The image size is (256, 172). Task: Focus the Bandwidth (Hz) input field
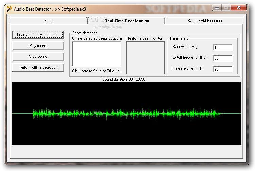pyautogui.click(x=223, y=47)
